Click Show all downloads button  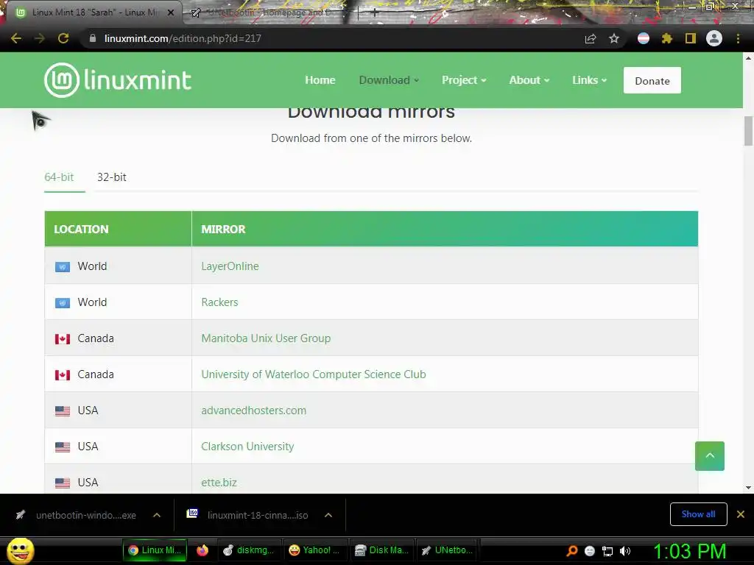(x=698, y=514)
